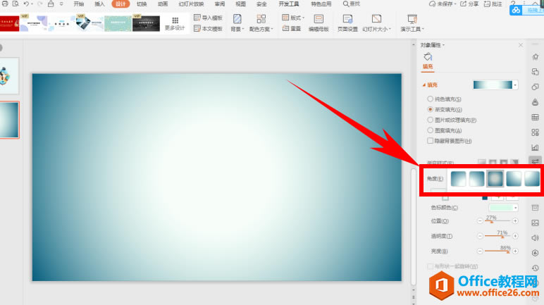The width and height of the screenshot is (544, 305).
Task: Click the 更多设计 grid icon
Action: (175, 20)
